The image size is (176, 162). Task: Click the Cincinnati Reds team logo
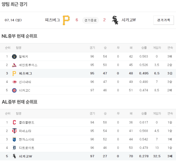click(14, 82)
